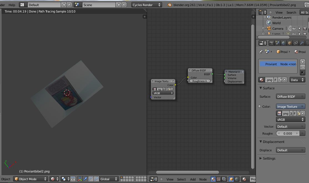
Task: Click the Diffuse BSDF surface shader button
Action: click(290, 96)
